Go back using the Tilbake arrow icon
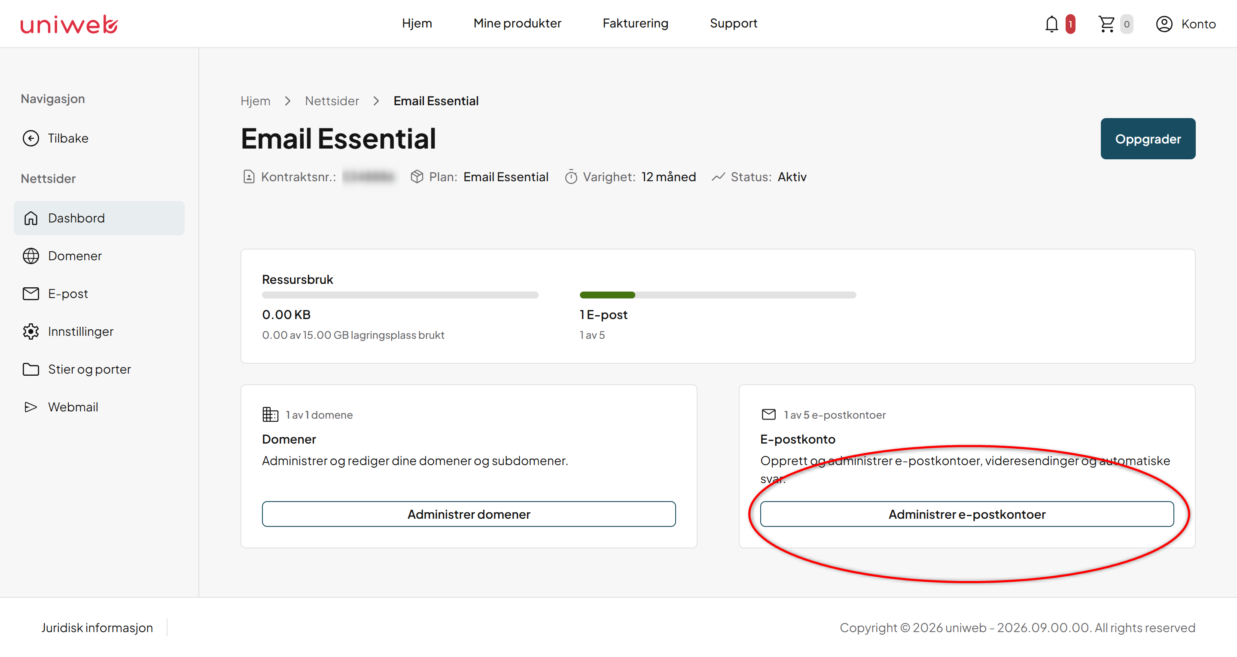The height and width of the screenshot is (657, 1237). point(31,138)
